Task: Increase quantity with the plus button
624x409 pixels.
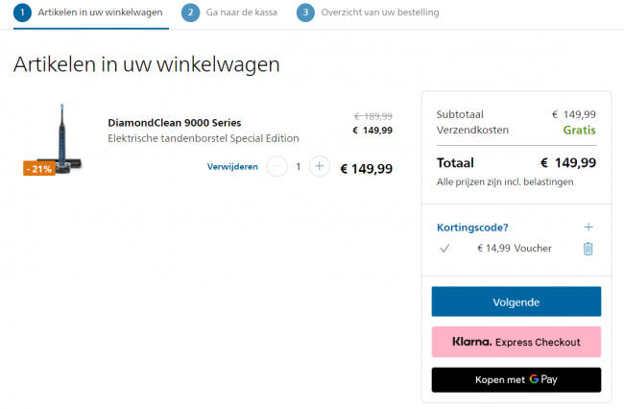Action: click(320, 166)
